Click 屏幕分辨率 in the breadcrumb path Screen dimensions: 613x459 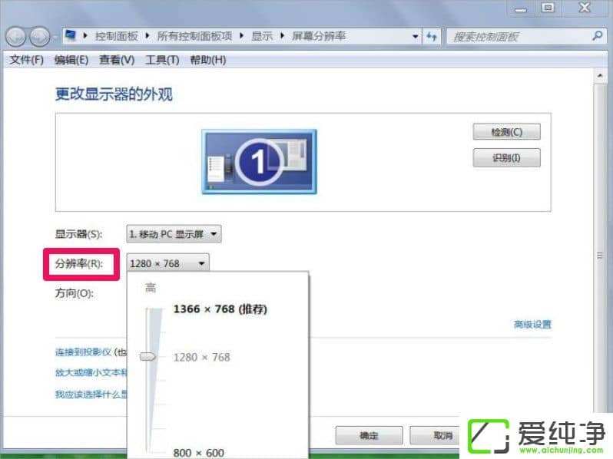click(319, 36)
